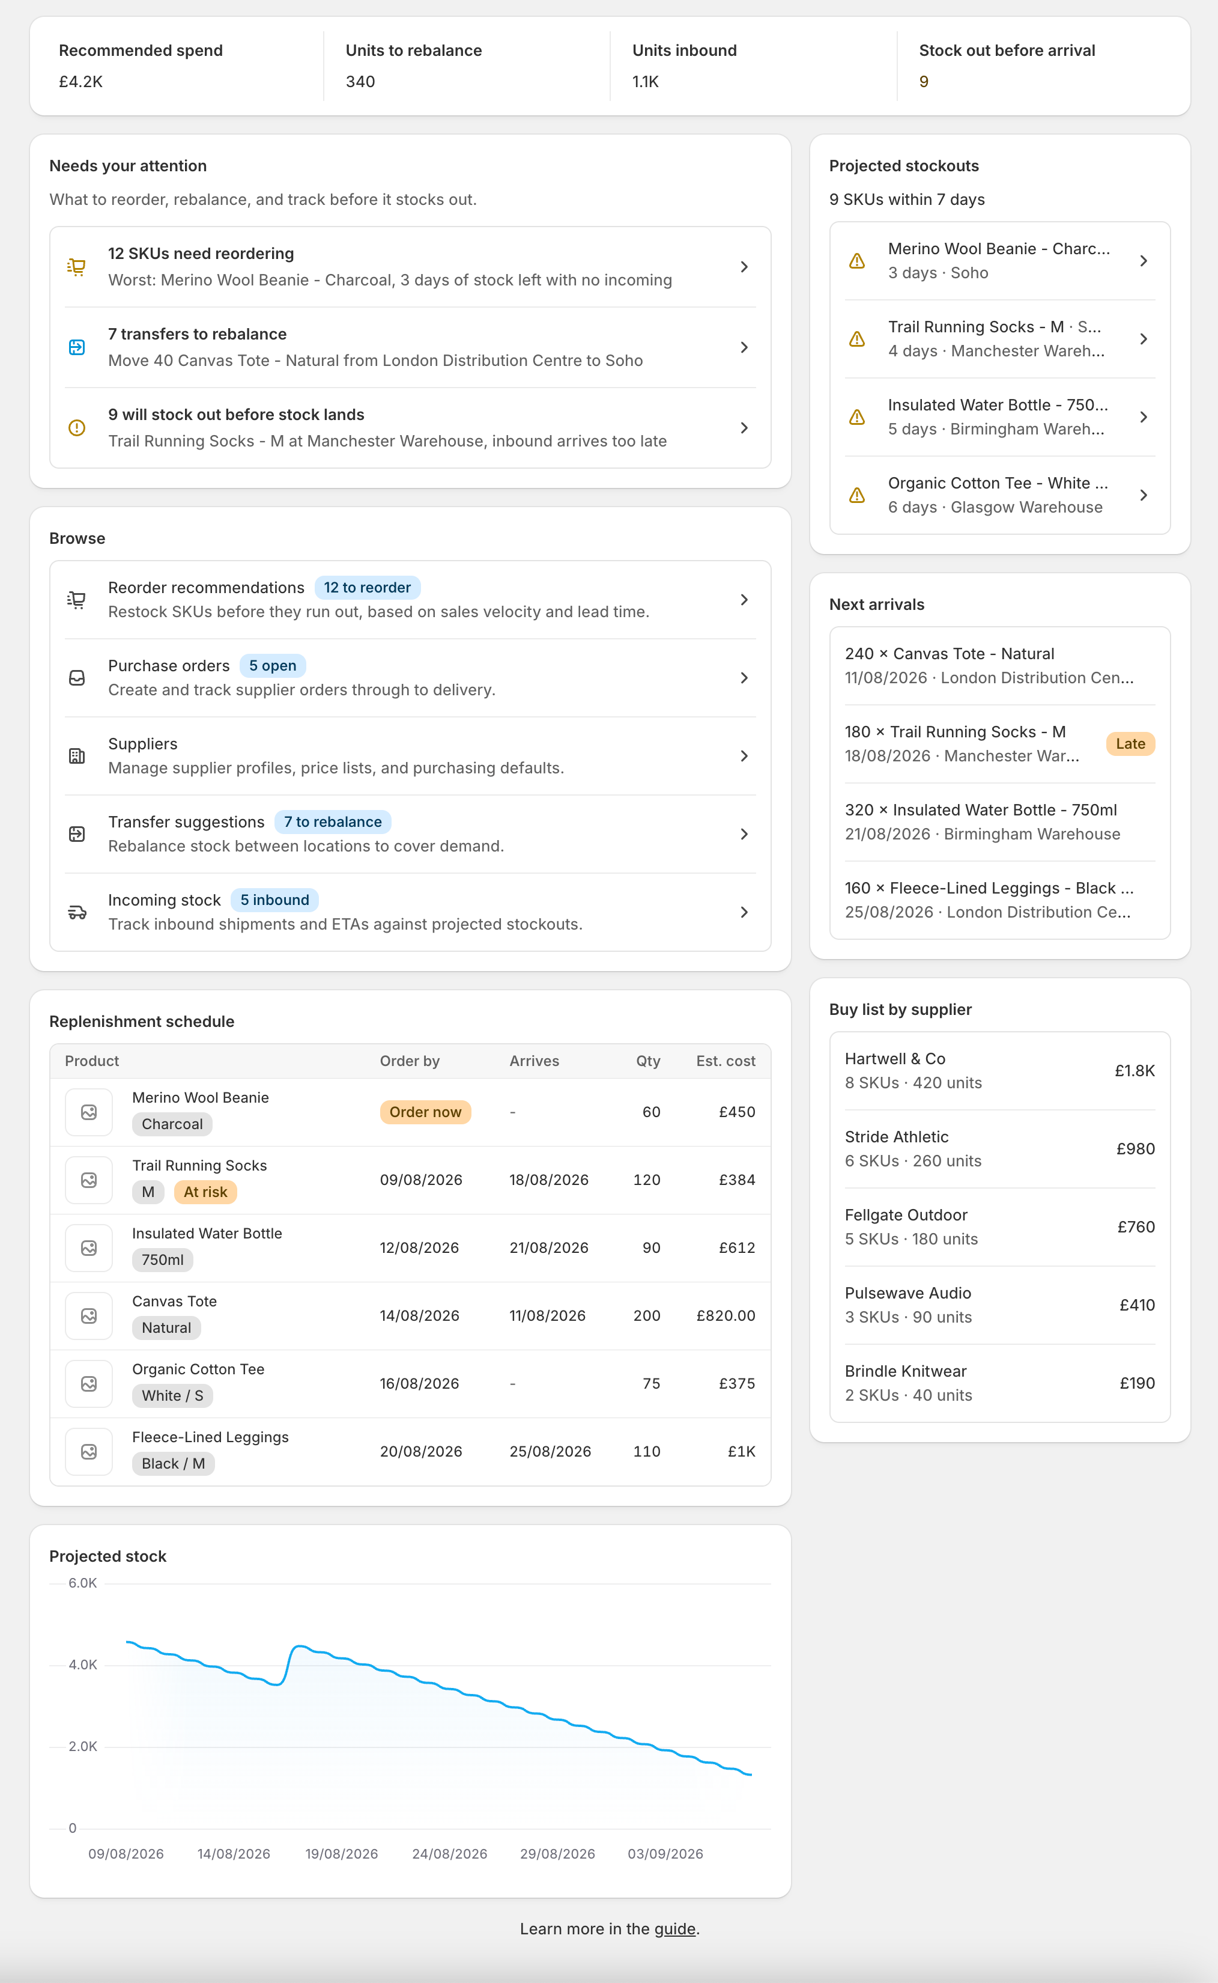This screenshot has width=1218, height=1983.
Task: Click the Arrives column header
Action: pyautogui.click(x=534, y=1061)
